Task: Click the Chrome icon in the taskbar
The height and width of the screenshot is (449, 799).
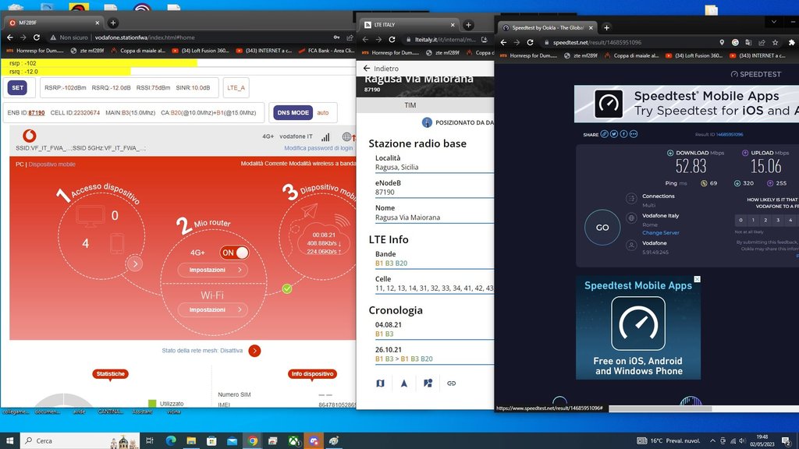Action: 253,440
